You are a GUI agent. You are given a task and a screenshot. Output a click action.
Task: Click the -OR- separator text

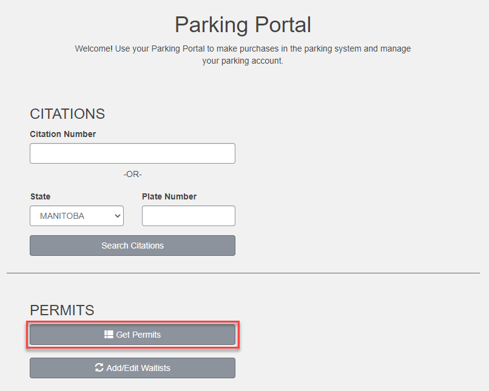tap(132, 174)
